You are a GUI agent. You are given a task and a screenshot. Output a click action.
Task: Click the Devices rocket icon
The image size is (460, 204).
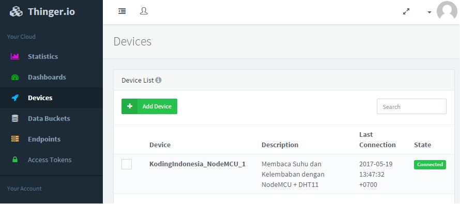click(15, 98)
